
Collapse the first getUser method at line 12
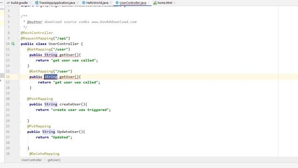(x=19, y=55)
